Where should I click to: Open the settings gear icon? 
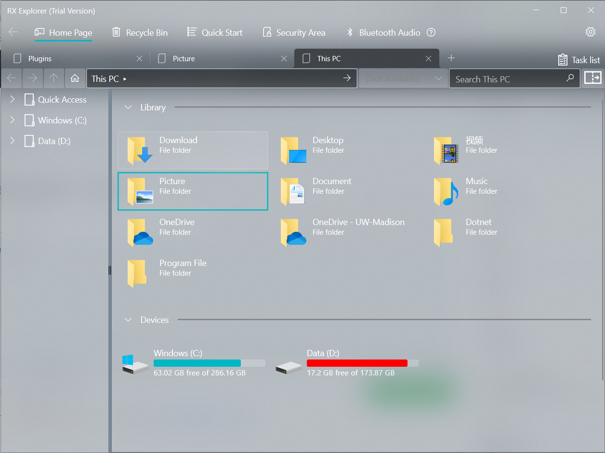pos(591,32)
